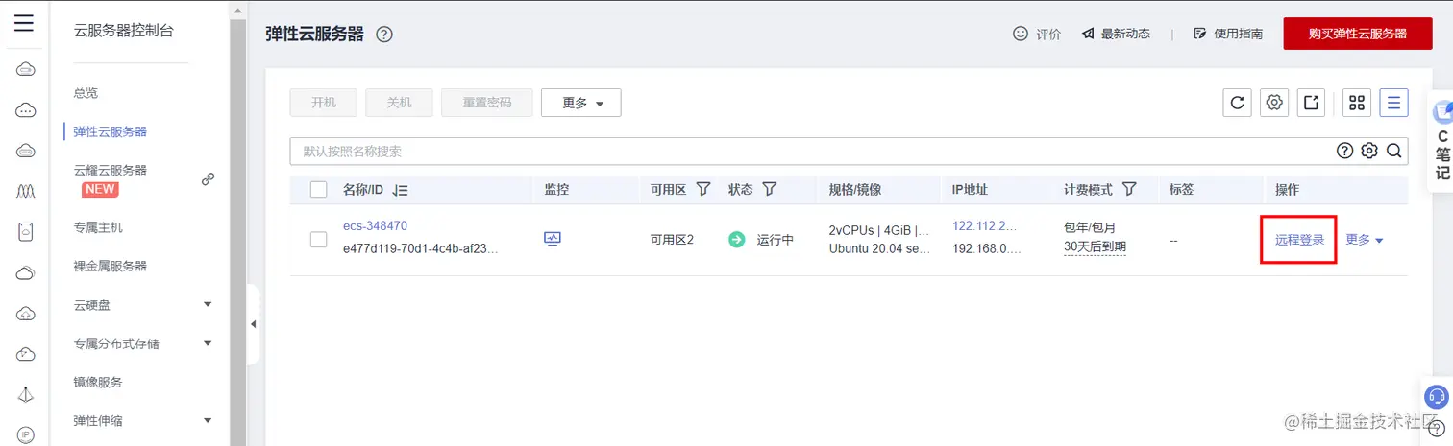This screenshot has height=446, width=1453.
Task: Open the hamburger main menu
Action: [x=24, y=23]
